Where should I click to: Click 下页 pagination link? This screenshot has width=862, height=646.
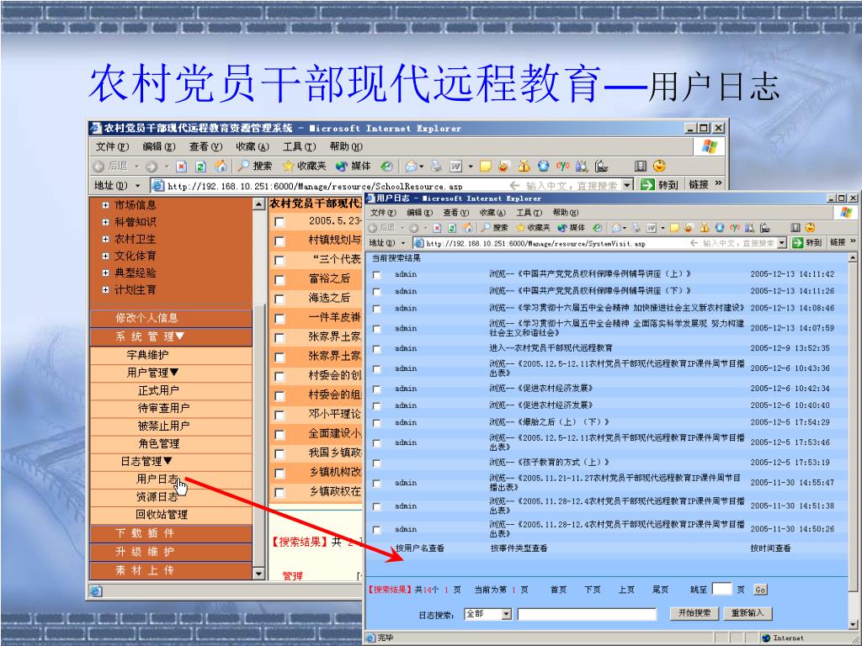[x=592, y=590]
